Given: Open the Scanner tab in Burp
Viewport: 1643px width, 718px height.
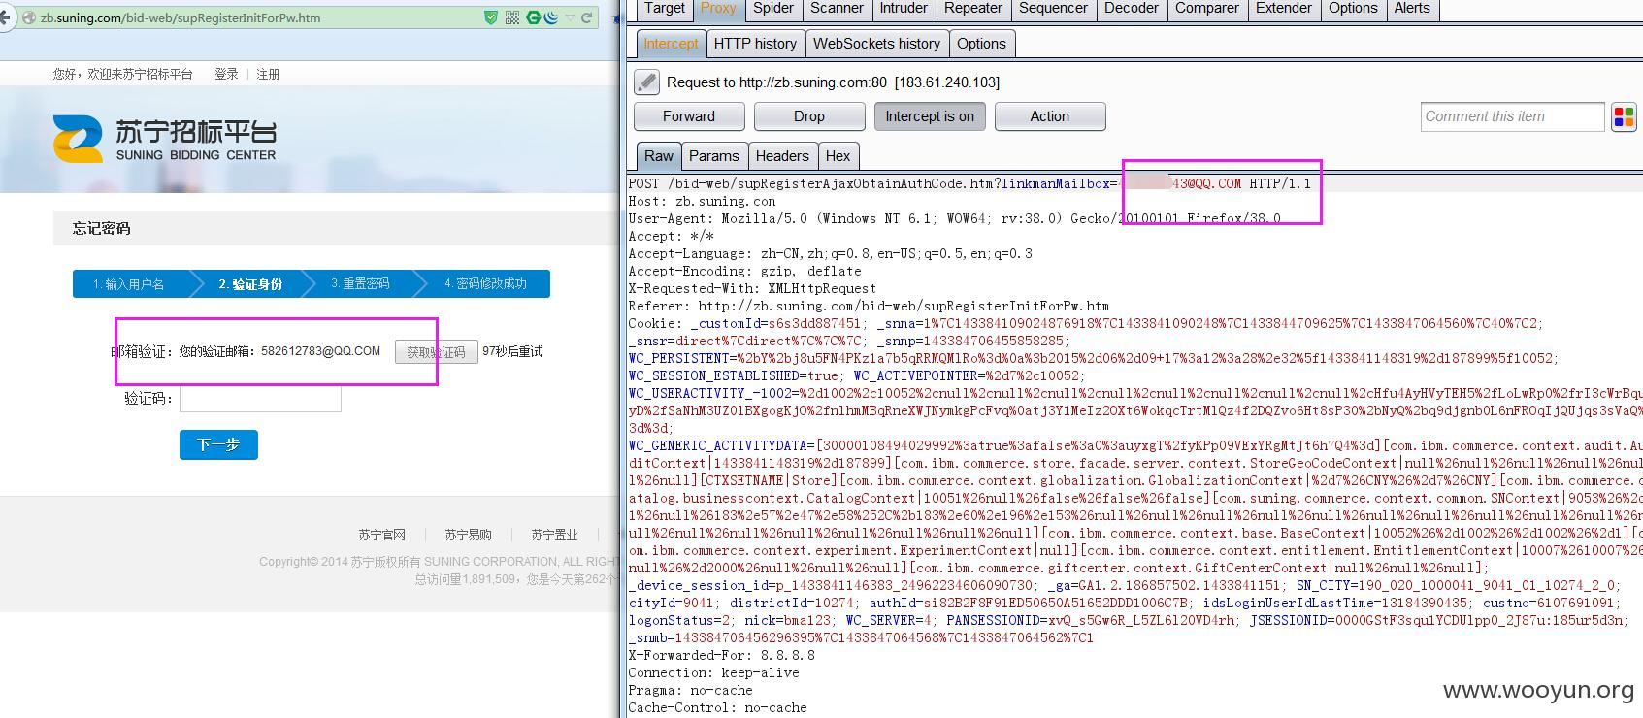Looking at the screenshot, I should (837, 9).
